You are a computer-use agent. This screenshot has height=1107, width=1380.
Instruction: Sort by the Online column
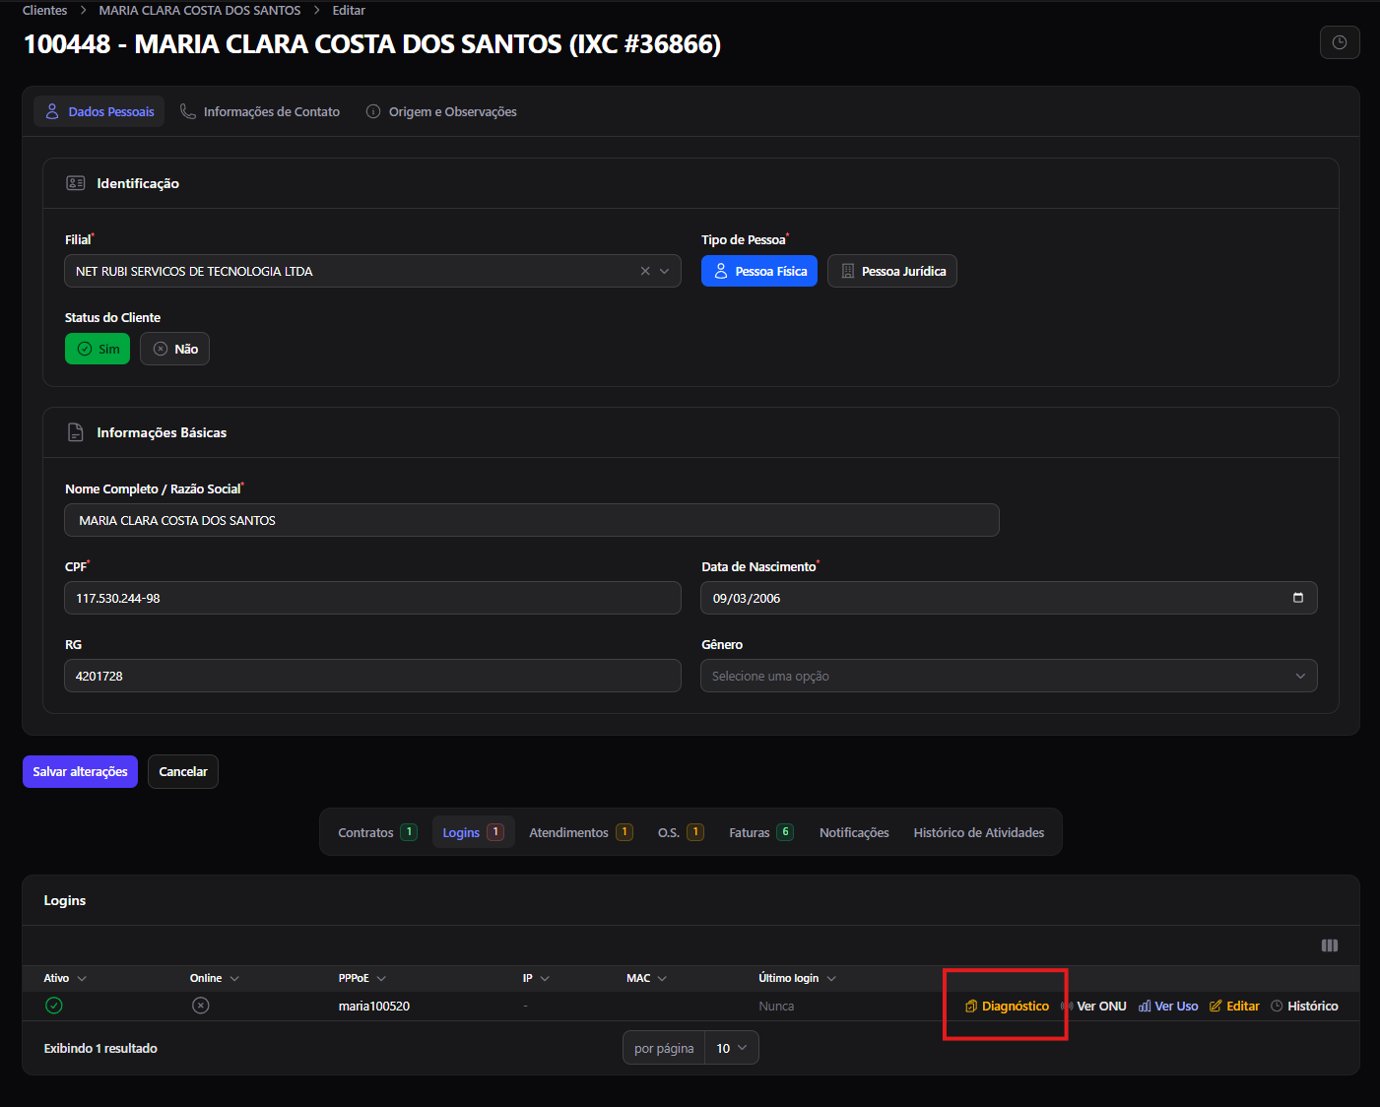click(215, 978)
